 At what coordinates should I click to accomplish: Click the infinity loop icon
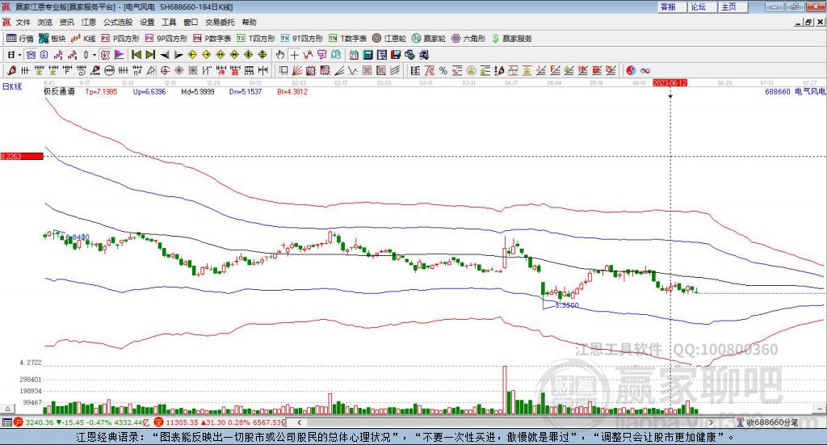tap(645, 70)
